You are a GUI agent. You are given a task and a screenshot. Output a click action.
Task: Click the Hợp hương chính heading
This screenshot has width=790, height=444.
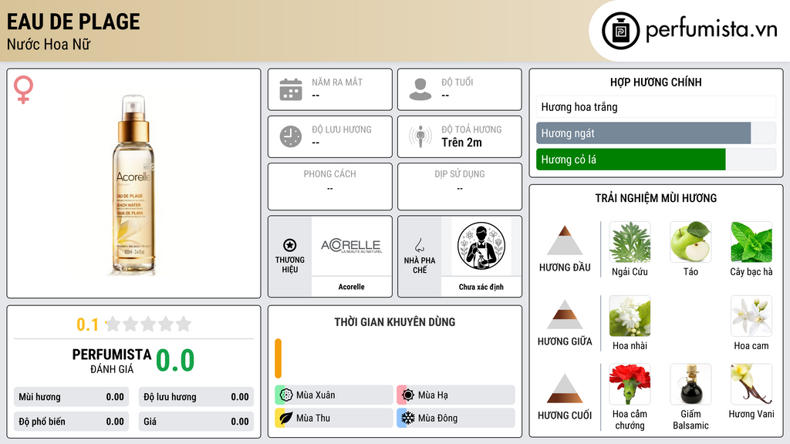point(656,82)
